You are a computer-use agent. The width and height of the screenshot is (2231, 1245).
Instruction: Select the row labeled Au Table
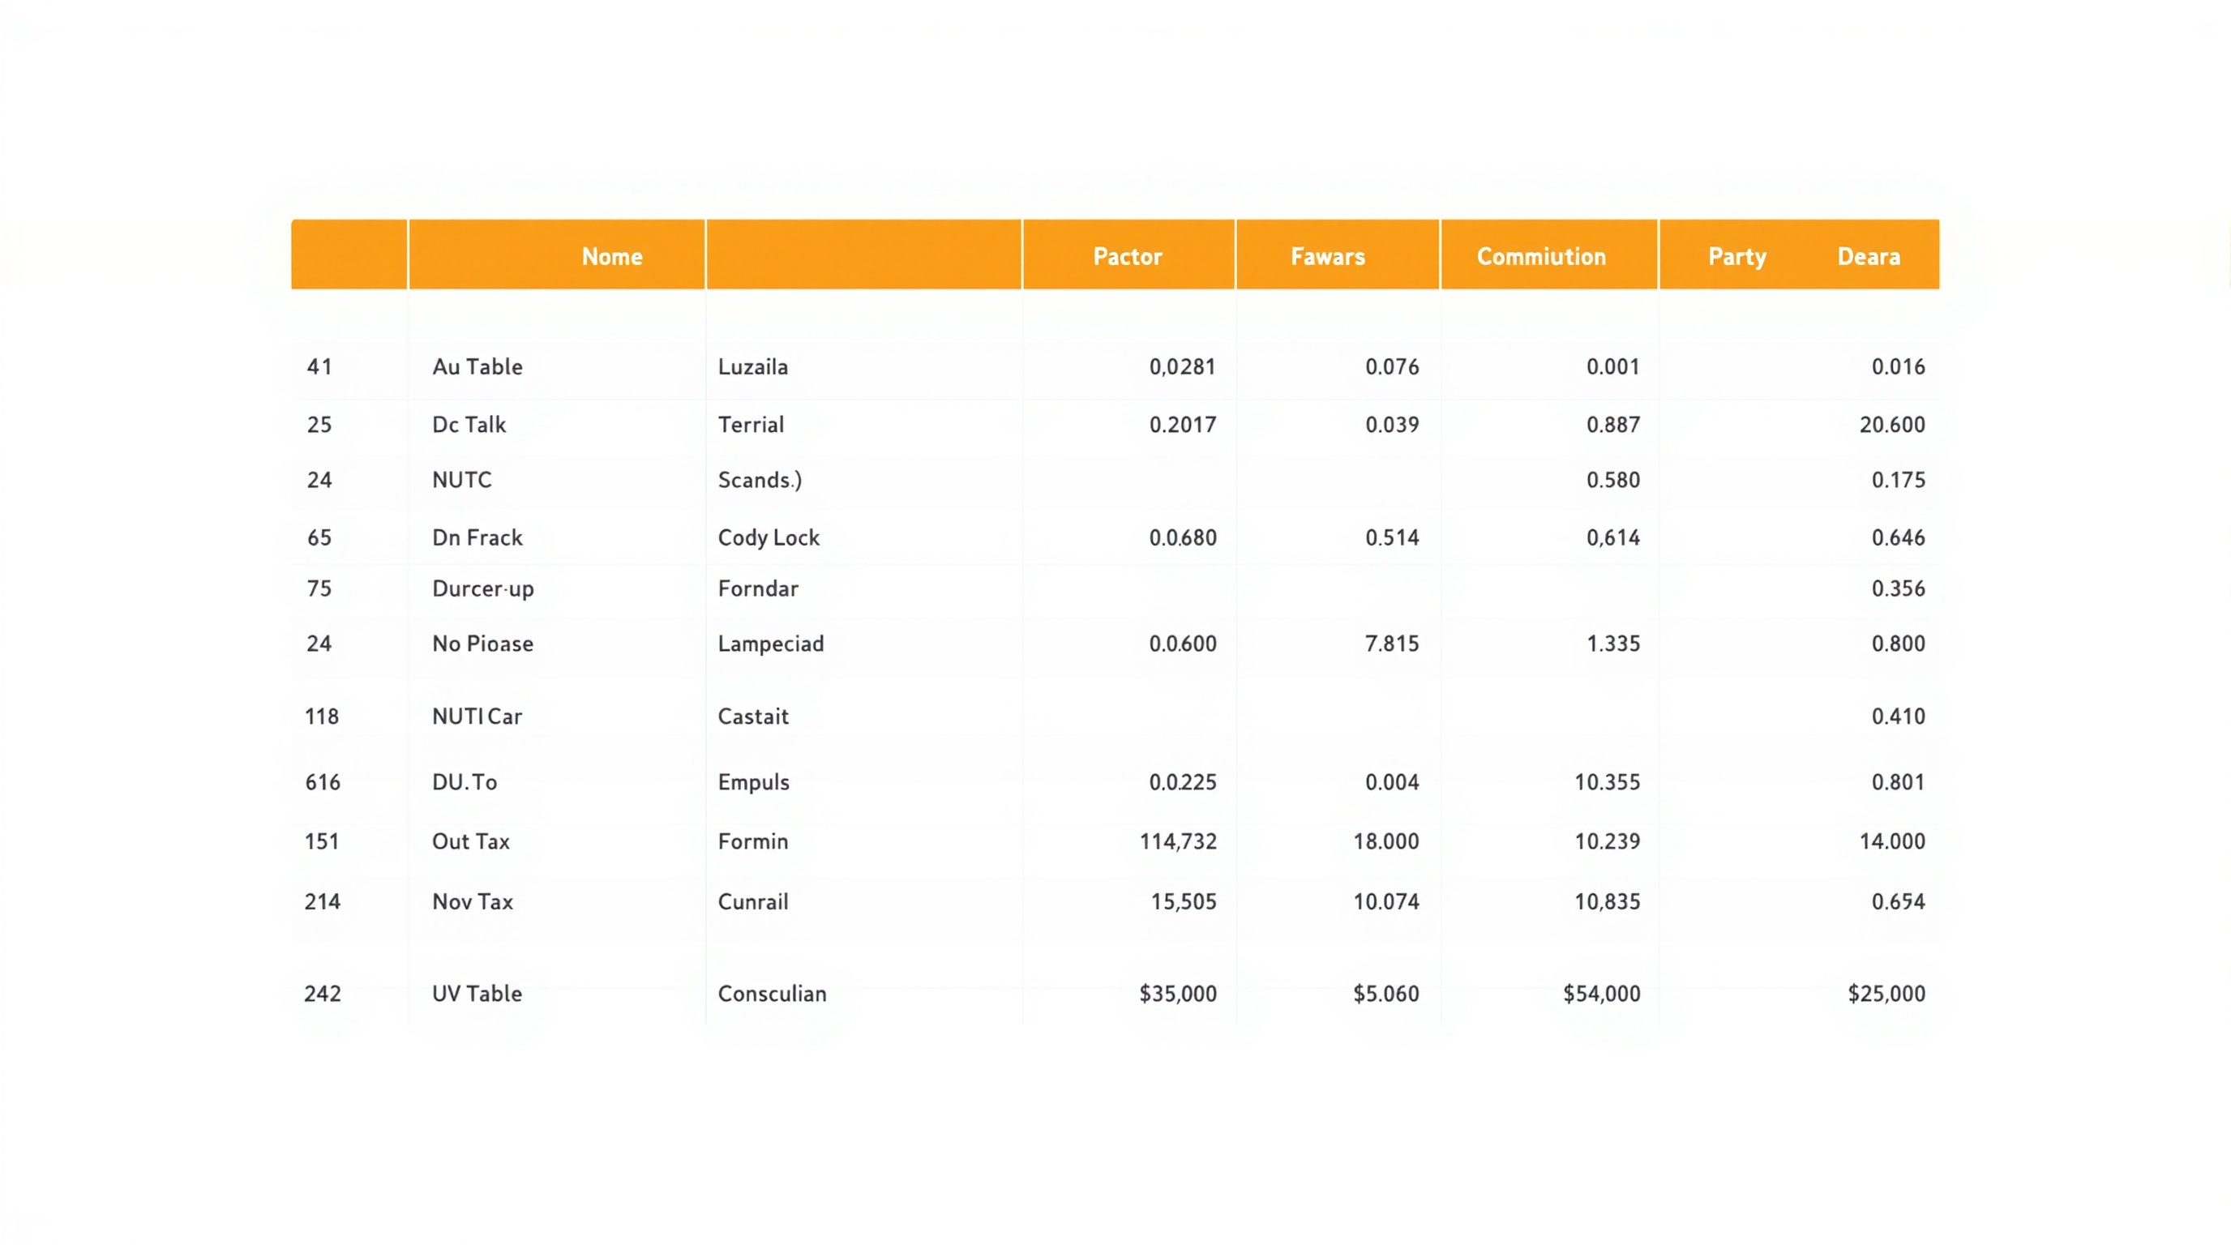(477, 366)
